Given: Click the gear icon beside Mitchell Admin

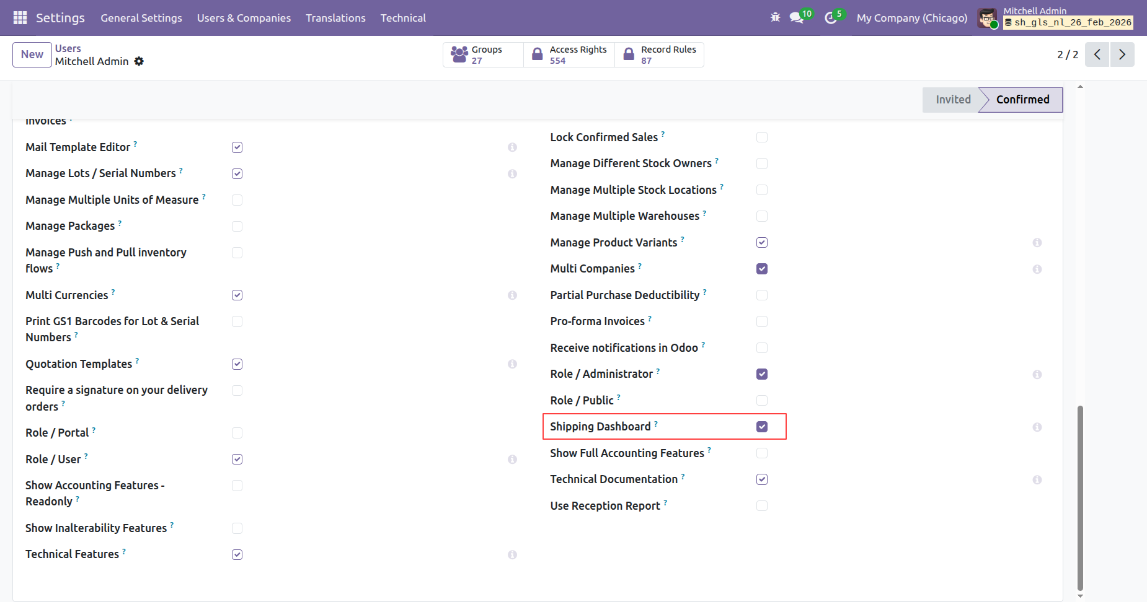Looking at the screenshot, I should [139, 61].
